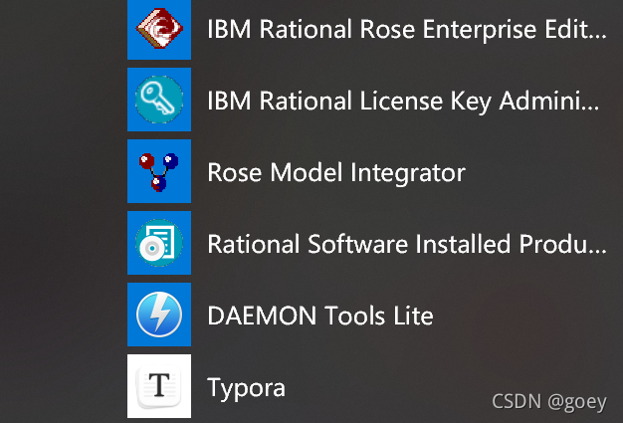The image size is (623, 423).
Task: Click the License Key Administrator key icon
Action: (x=159, y=100)
